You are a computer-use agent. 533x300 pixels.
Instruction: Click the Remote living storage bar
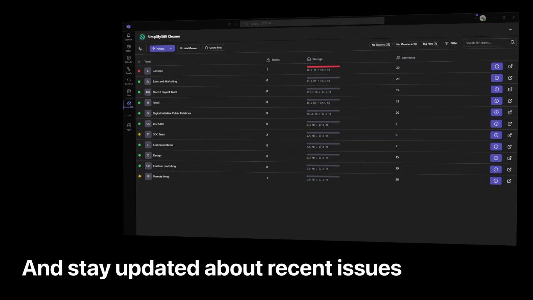click(323, 177)
